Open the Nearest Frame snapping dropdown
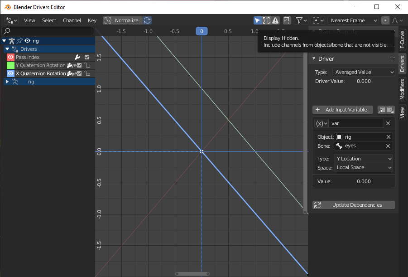Viewport: 408px width, 277px height. (x=353, y=20)
